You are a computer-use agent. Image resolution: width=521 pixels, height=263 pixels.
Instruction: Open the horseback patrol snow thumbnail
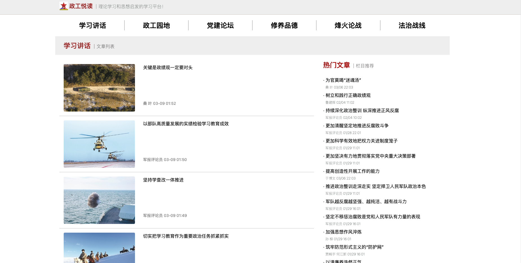pos(99,248)
